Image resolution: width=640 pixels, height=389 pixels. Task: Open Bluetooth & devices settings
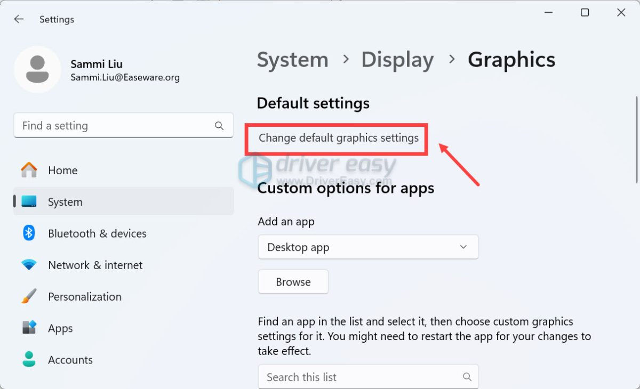(x=97, y=233)
